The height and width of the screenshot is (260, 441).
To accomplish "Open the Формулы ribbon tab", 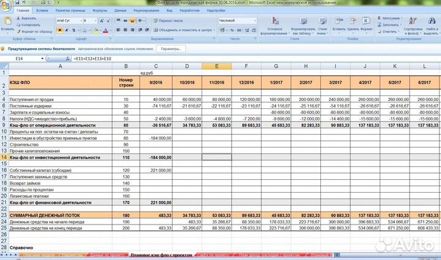I will pos(99,11).
